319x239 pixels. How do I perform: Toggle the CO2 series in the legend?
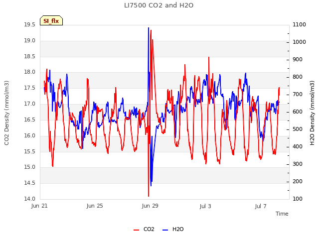[144, 229]
